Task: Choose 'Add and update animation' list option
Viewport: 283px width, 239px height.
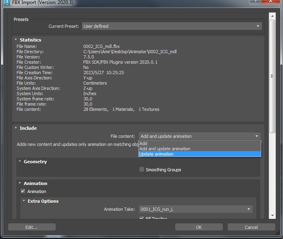Action: pos(199,149)
